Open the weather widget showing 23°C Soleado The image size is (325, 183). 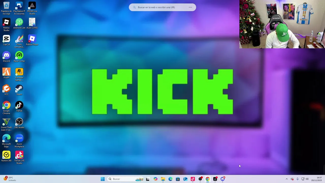coord(10,179)
